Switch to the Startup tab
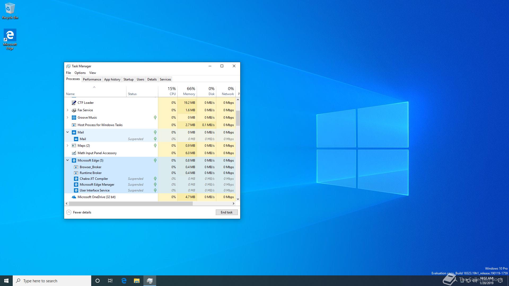 (x=129, y=79)
